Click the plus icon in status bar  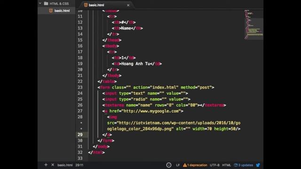[46, 165]
